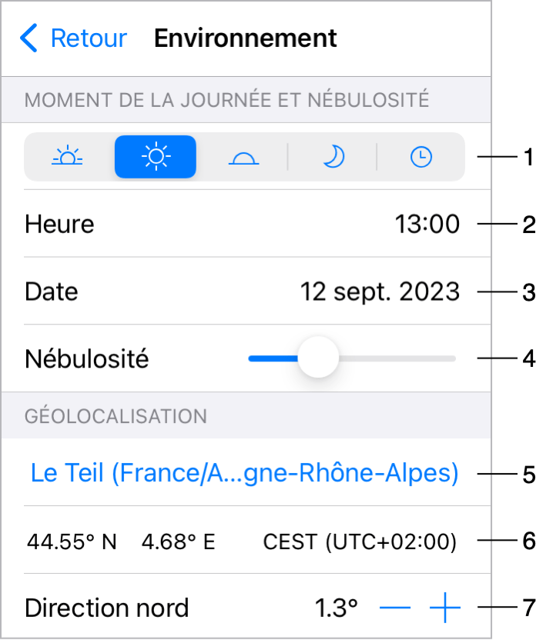Image resolution: width=536 pixels, height=640 pixels.
Task: Open the Heure time value 13:00
Action: [x=427, y=224]
